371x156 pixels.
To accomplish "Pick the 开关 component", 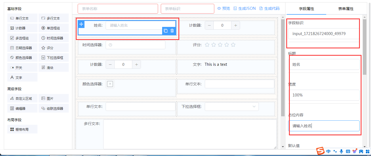I will pyautogui.click(x=22, y=68).
